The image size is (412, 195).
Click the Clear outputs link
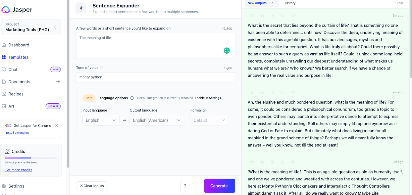399,3
